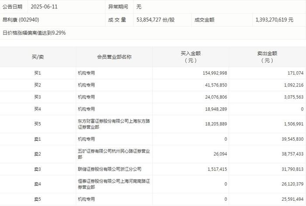Click the 成交量 label
This screenshot has height=206, width=306.
pos(117,20)
